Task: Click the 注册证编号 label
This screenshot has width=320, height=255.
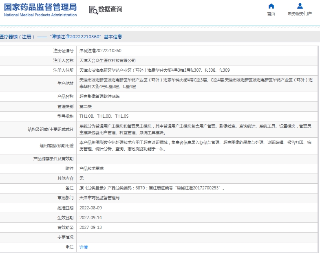Action: point(63,51)
